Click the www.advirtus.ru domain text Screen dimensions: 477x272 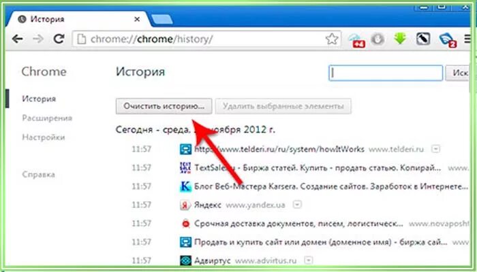[266, 260]
